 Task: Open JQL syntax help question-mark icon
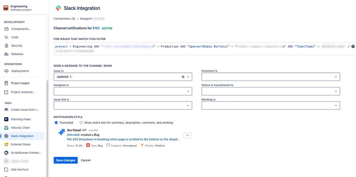pos(353,46)
